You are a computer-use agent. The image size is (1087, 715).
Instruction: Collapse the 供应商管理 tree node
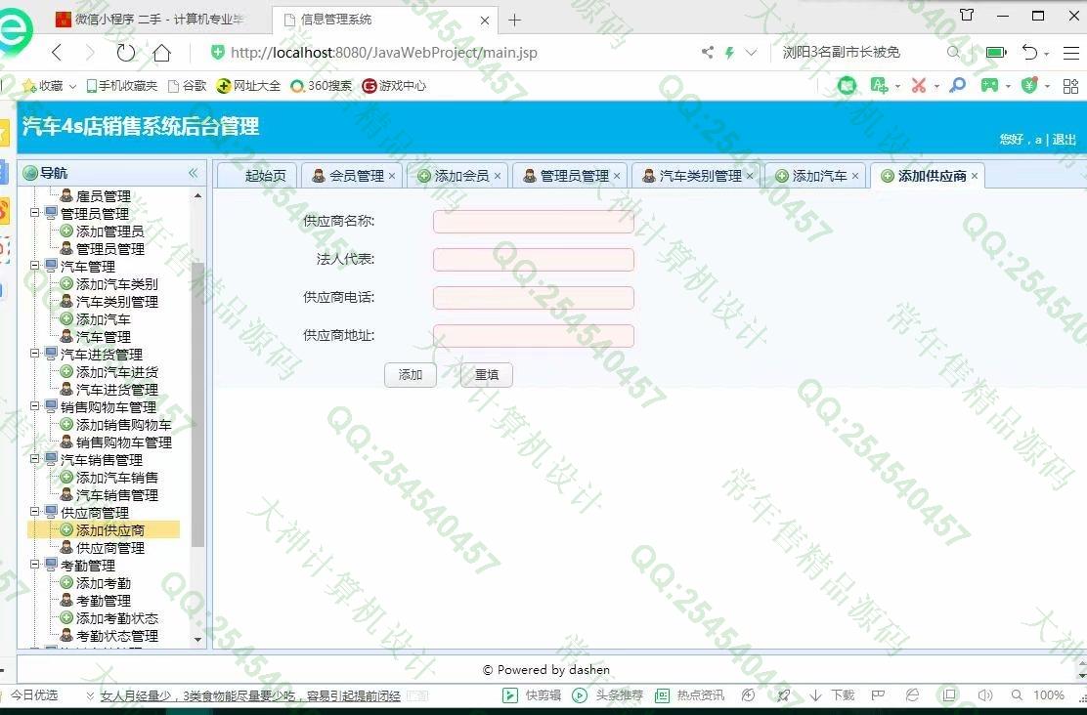pyautogui.click(x=36, y=512)
